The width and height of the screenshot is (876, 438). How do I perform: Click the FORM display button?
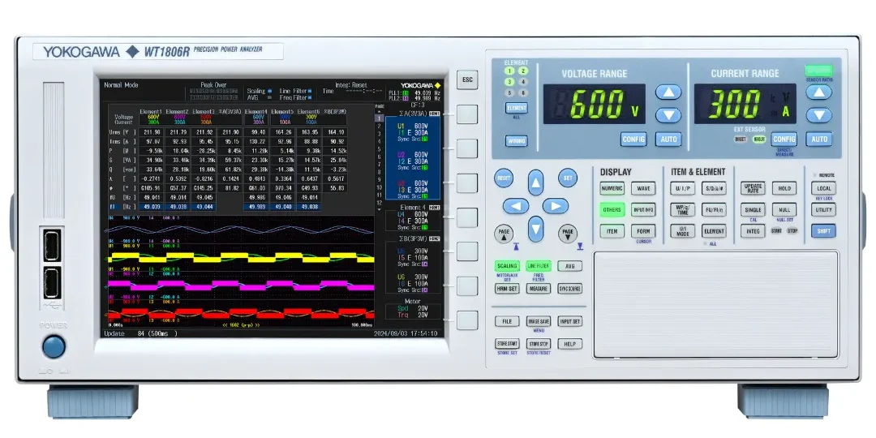pos(643,231)
